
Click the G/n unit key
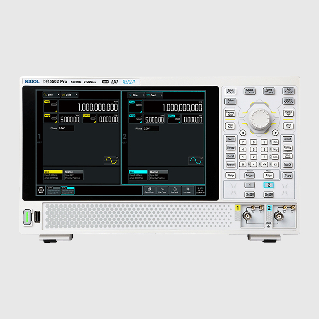[x=275, y=142]
